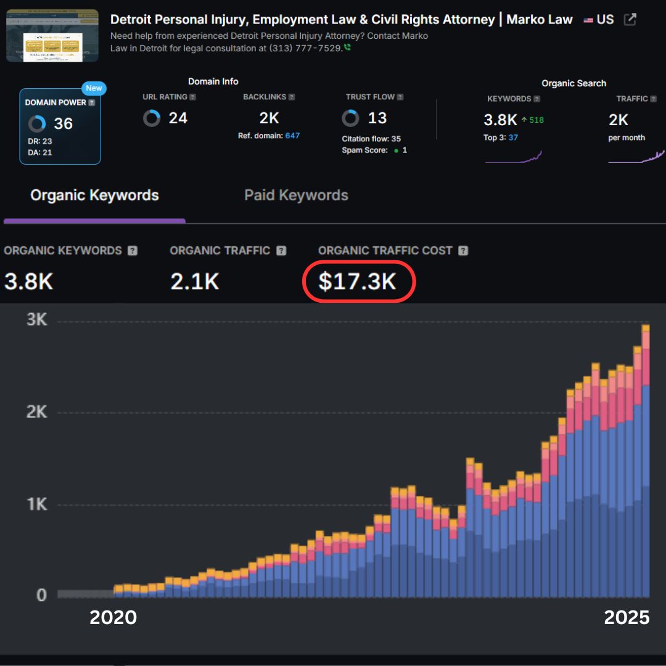The image size is (666, 666).
Task: Click the URL Rating value 24
Action: coord(178,118)
